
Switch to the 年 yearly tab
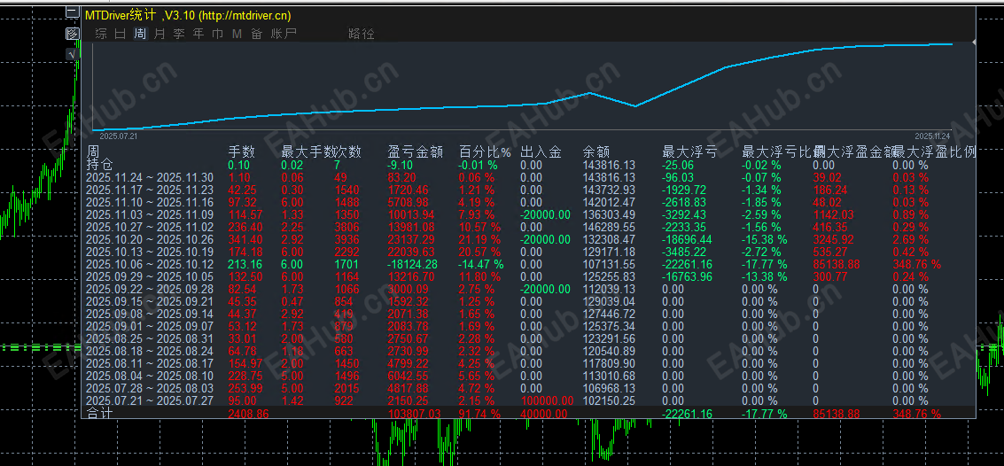[x=198, y=34]
